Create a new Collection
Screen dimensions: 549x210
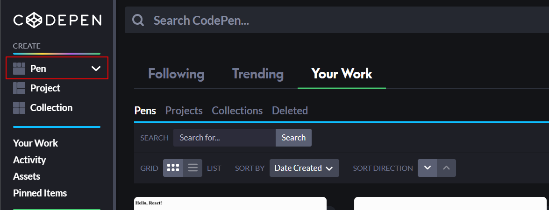pyautogui.click(x=51, y=108)
